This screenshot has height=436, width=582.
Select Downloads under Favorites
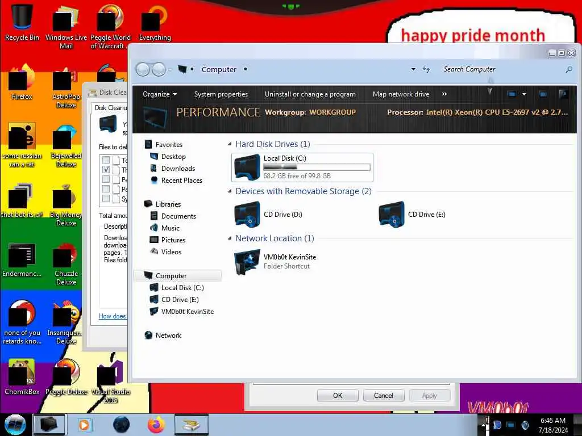tap(178, 168)
